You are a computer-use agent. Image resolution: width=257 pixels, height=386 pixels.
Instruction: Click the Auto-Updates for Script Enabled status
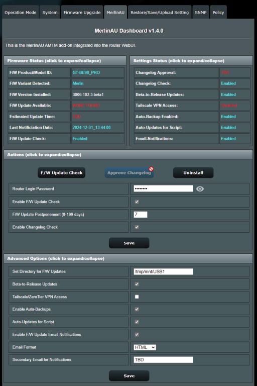[228, 128]
